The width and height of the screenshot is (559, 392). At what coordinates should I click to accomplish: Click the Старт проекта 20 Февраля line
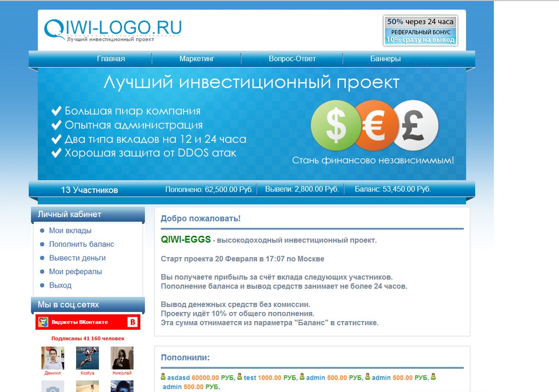click(x=242, y=259)
